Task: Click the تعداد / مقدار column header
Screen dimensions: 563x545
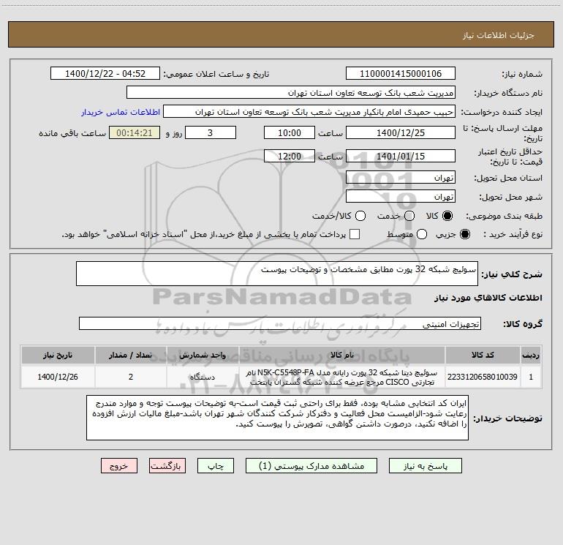Action: coord(130,356)
